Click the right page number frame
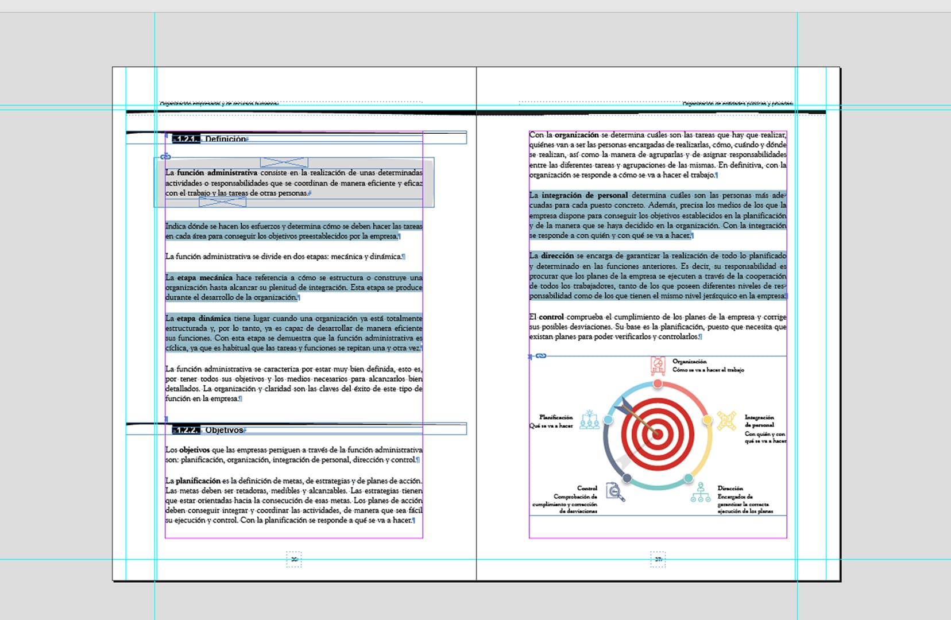This screenshot has height=620, width=951. (x=658, y=559)
